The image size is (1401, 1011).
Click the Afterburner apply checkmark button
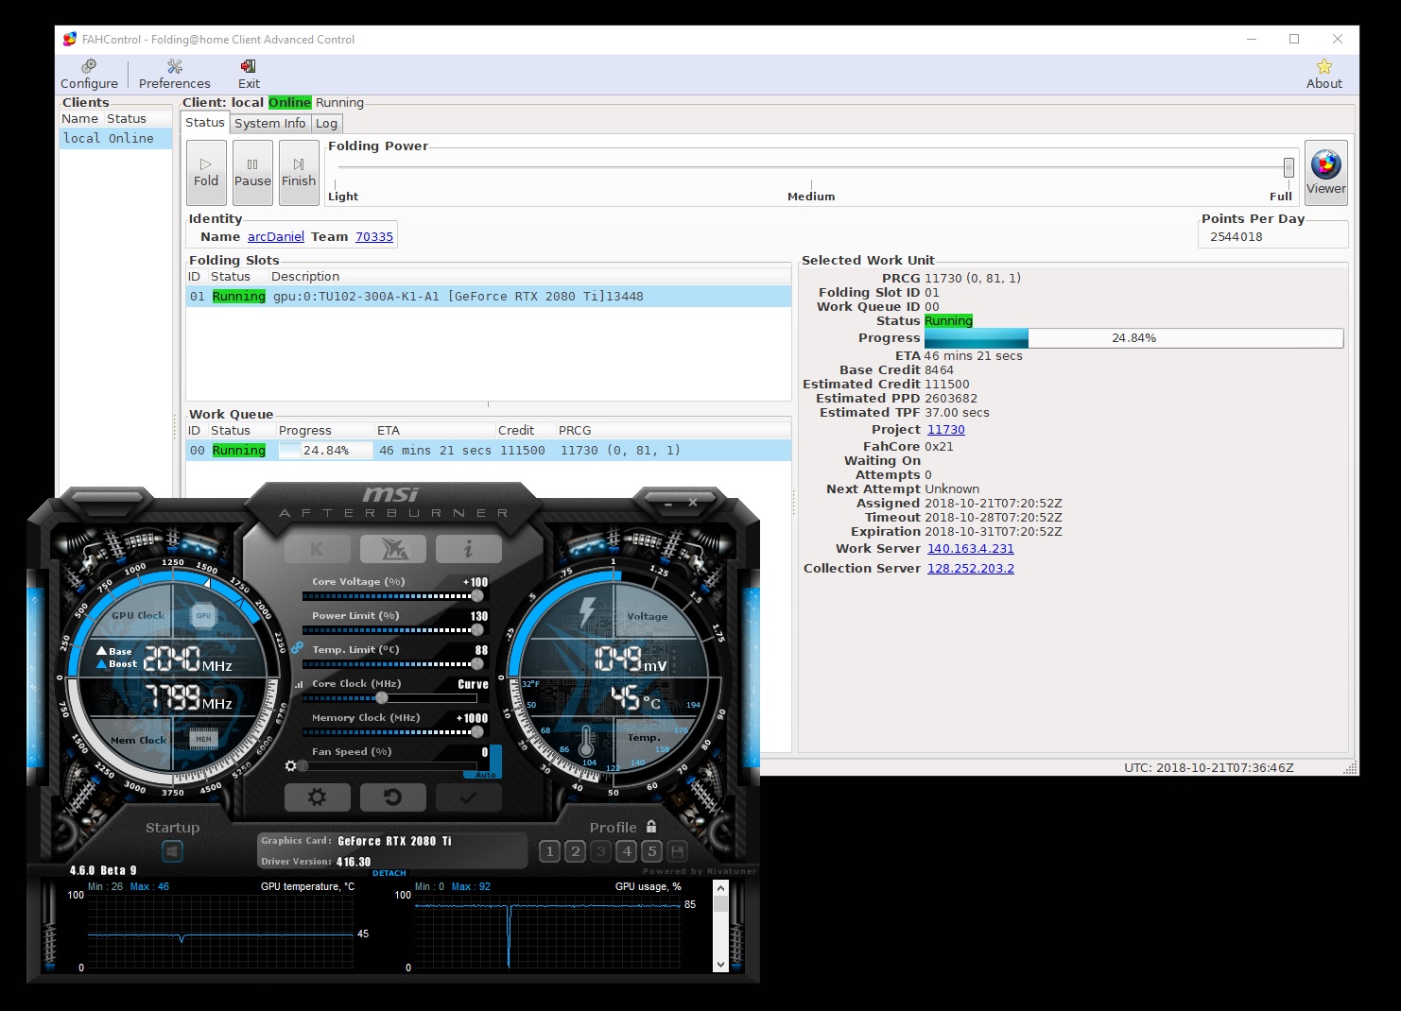[468, 797]
